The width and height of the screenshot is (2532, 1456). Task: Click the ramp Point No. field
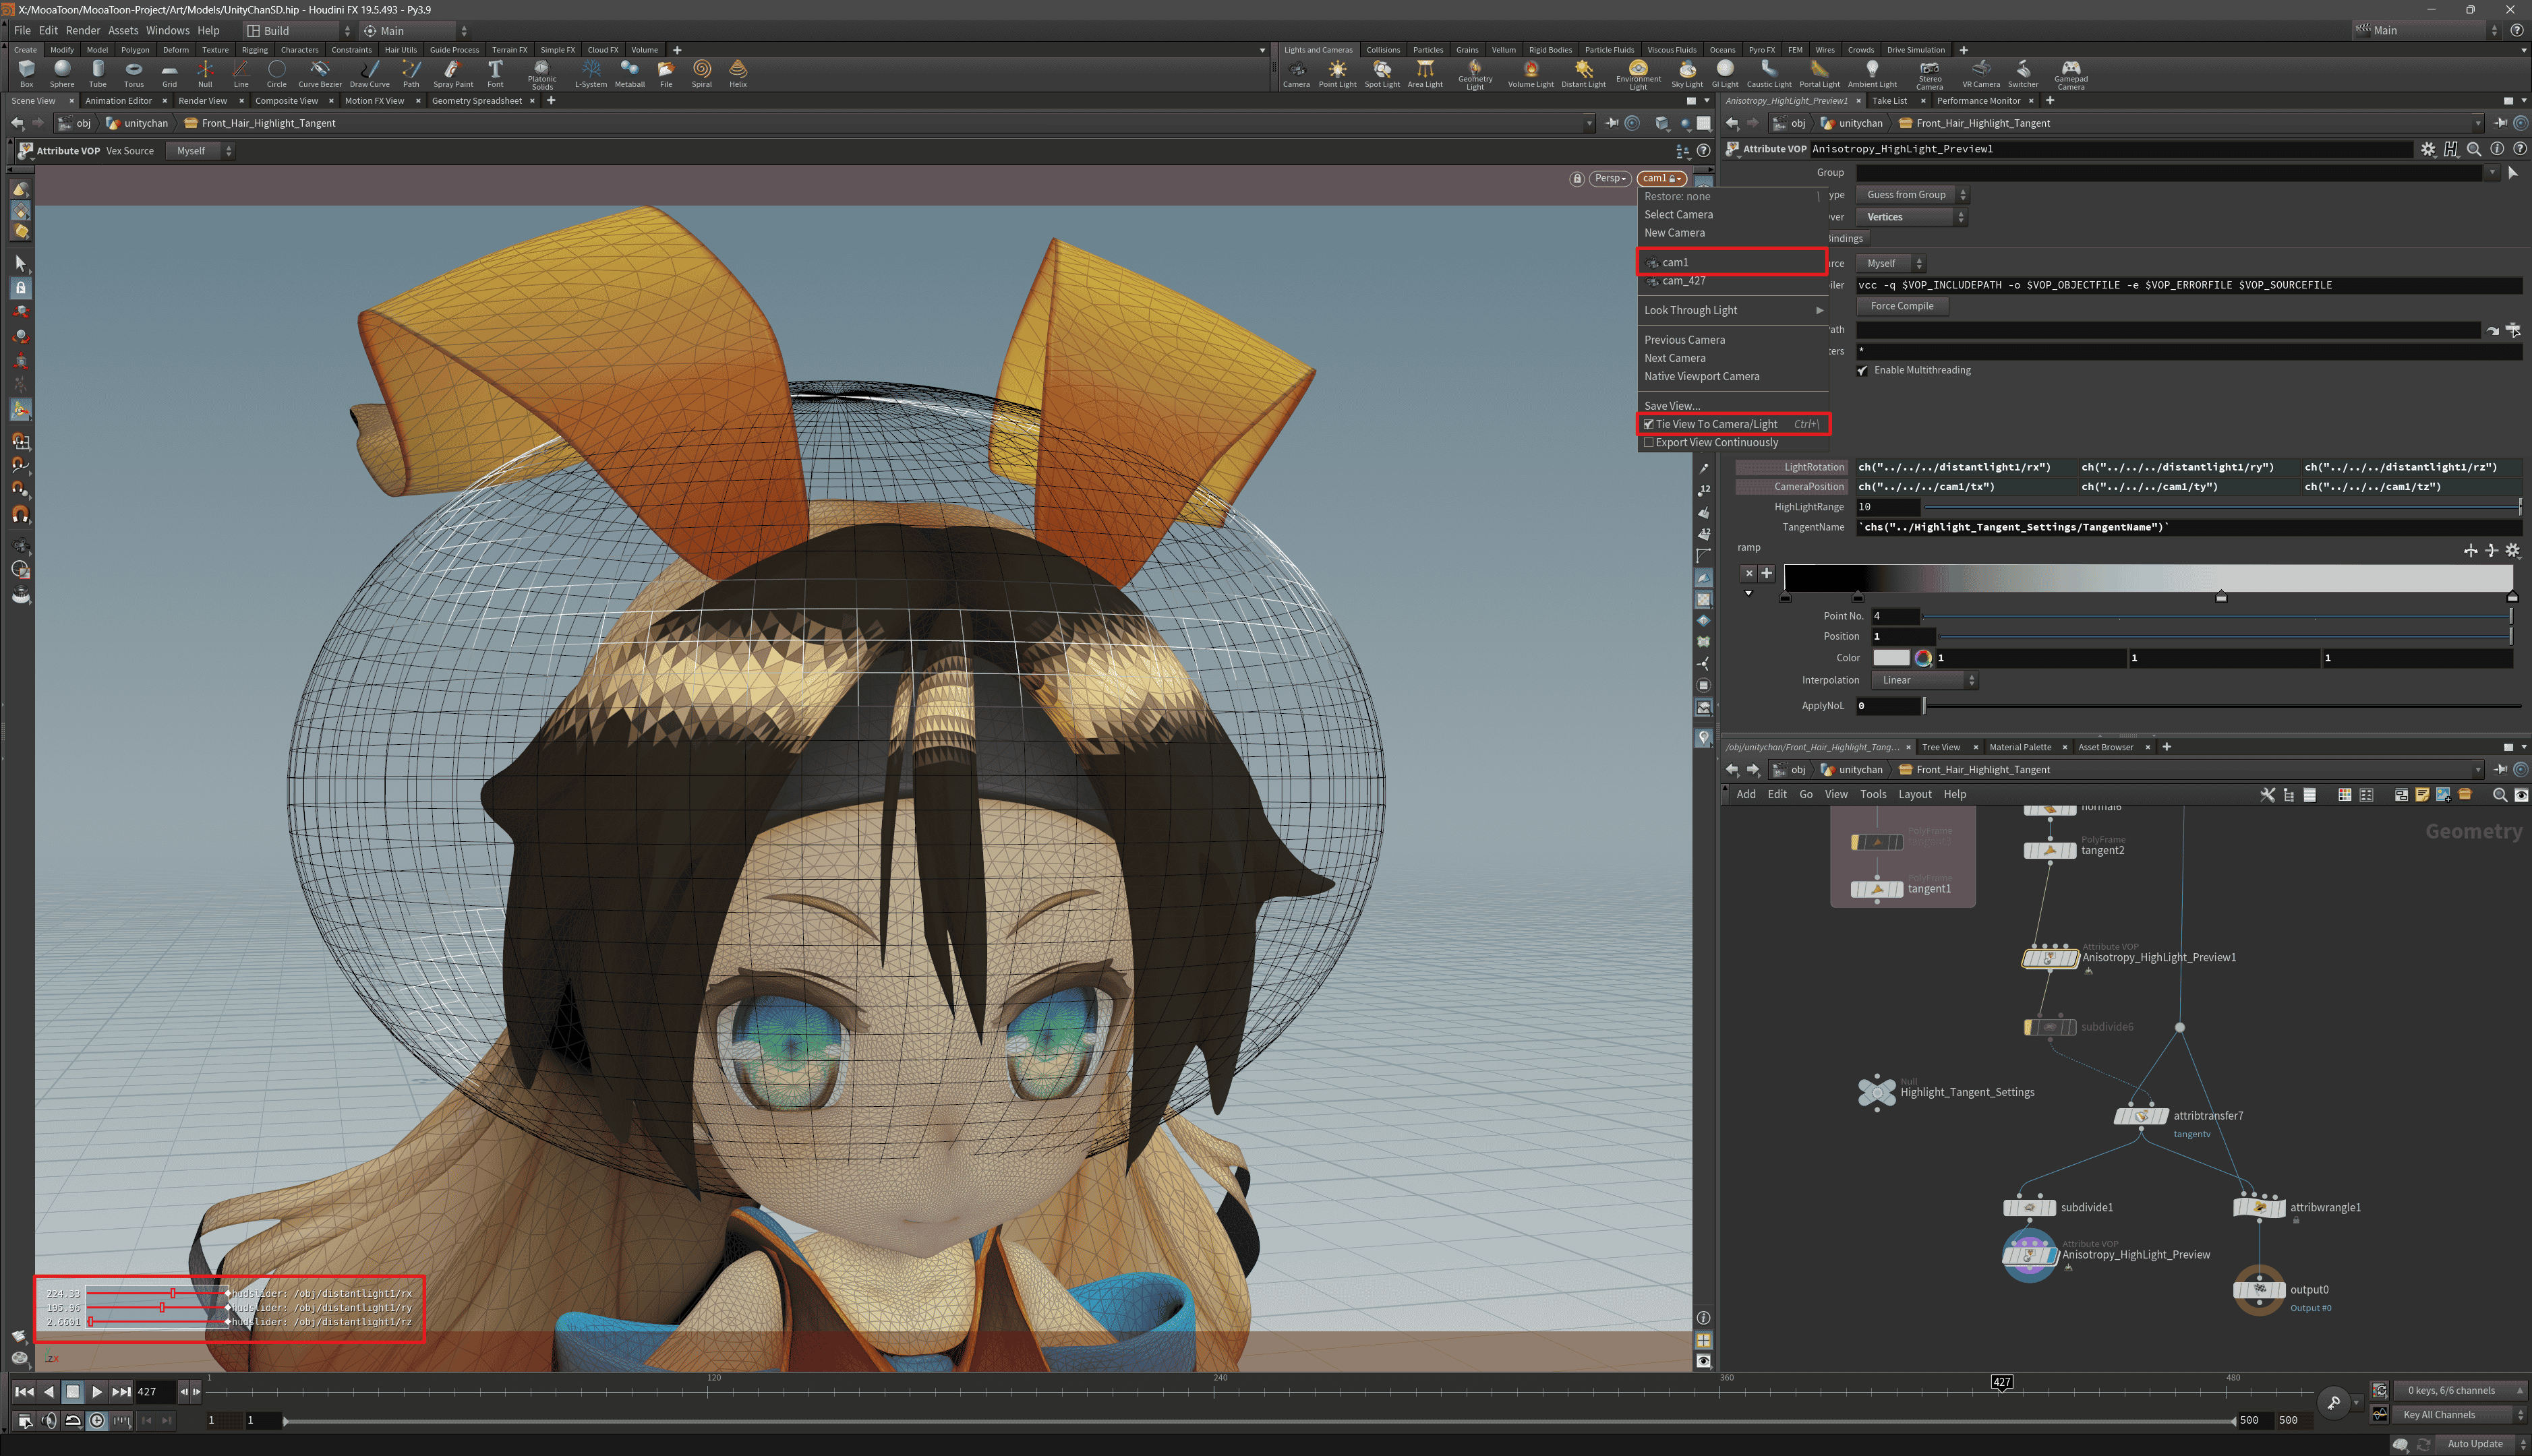tap(1895, 616)
